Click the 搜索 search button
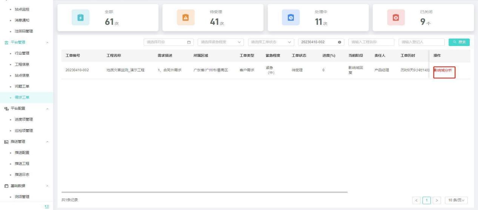This screenshot has height=210, width=478. [x=459, y=42]
